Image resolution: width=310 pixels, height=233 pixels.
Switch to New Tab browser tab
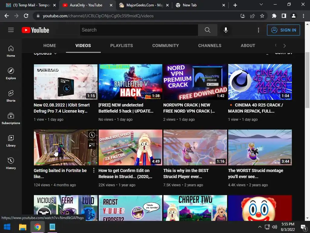[x=200, y=5]
